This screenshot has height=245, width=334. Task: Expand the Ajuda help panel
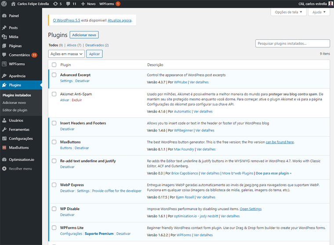319,12
